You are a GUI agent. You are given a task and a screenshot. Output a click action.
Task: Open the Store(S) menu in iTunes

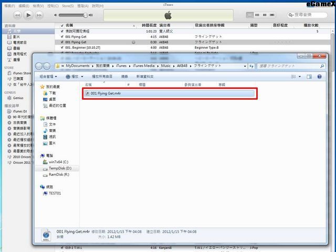coord(68,6)
